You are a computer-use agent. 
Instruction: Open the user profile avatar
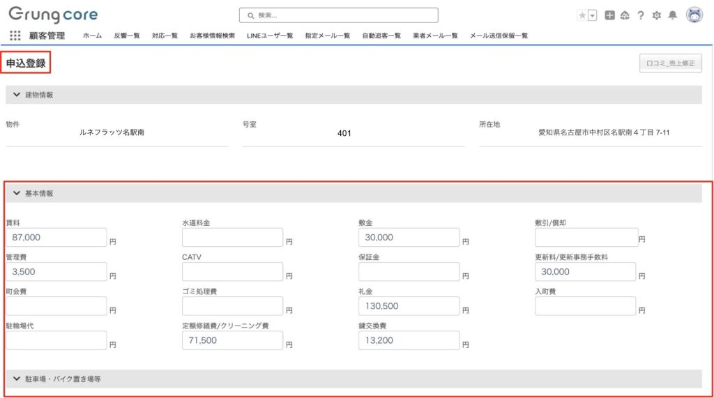694,15
